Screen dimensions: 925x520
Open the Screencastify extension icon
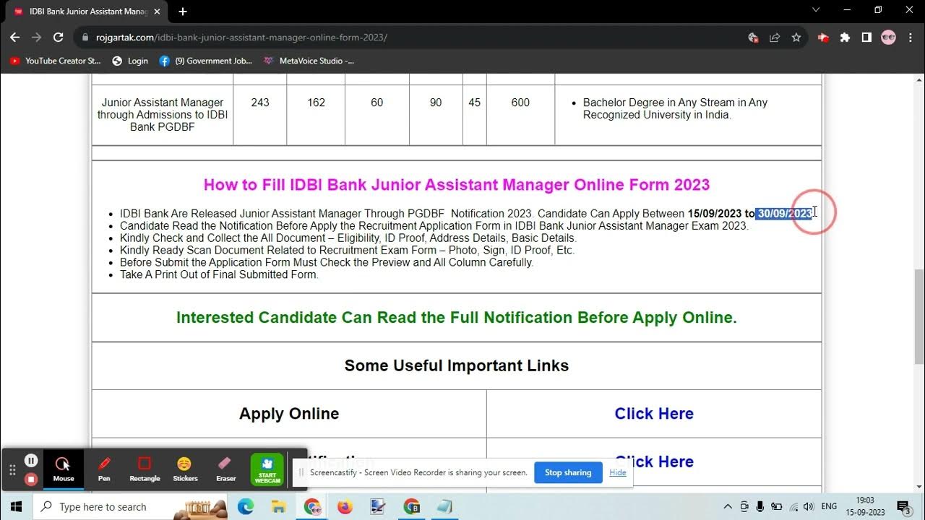click(x=823, y=38)
